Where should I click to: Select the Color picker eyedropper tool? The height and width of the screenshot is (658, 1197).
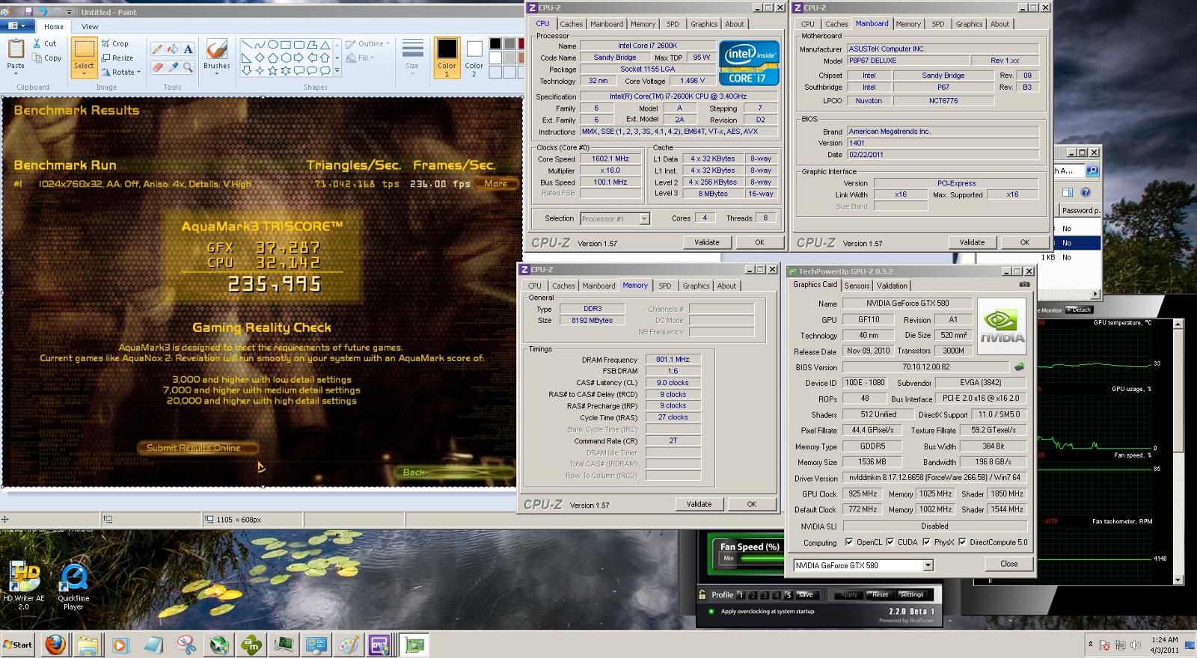click(x=173, y=67)
